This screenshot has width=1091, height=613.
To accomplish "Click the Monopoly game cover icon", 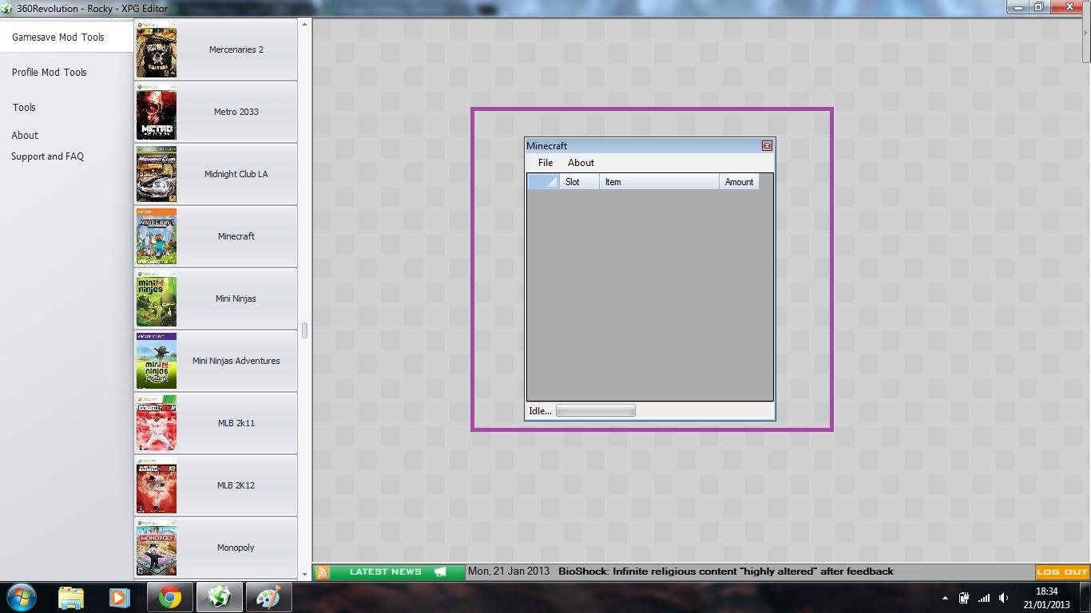I will [x=157, y=548].
